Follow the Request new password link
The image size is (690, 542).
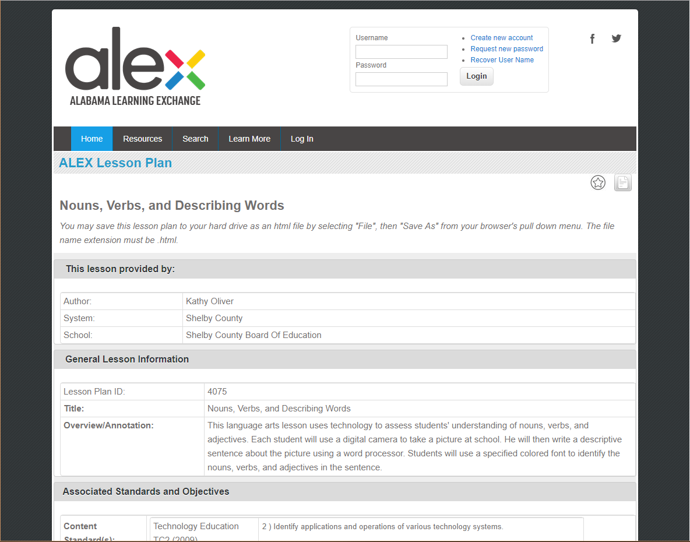[506, 48]
